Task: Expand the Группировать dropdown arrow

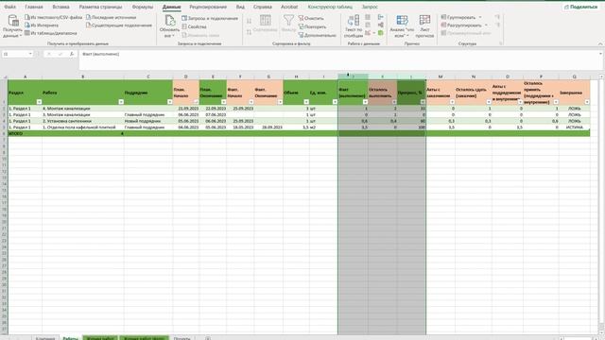Action: [480, 17]
